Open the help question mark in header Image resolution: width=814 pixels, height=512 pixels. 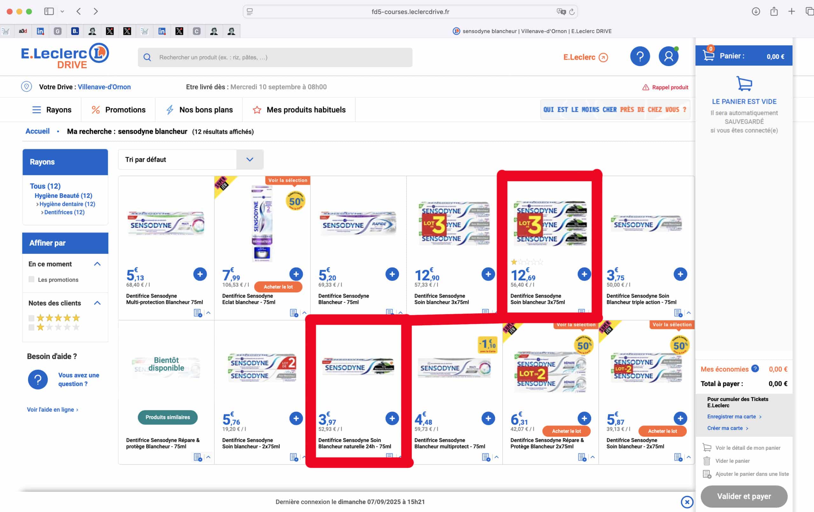(x=640, y=56)
